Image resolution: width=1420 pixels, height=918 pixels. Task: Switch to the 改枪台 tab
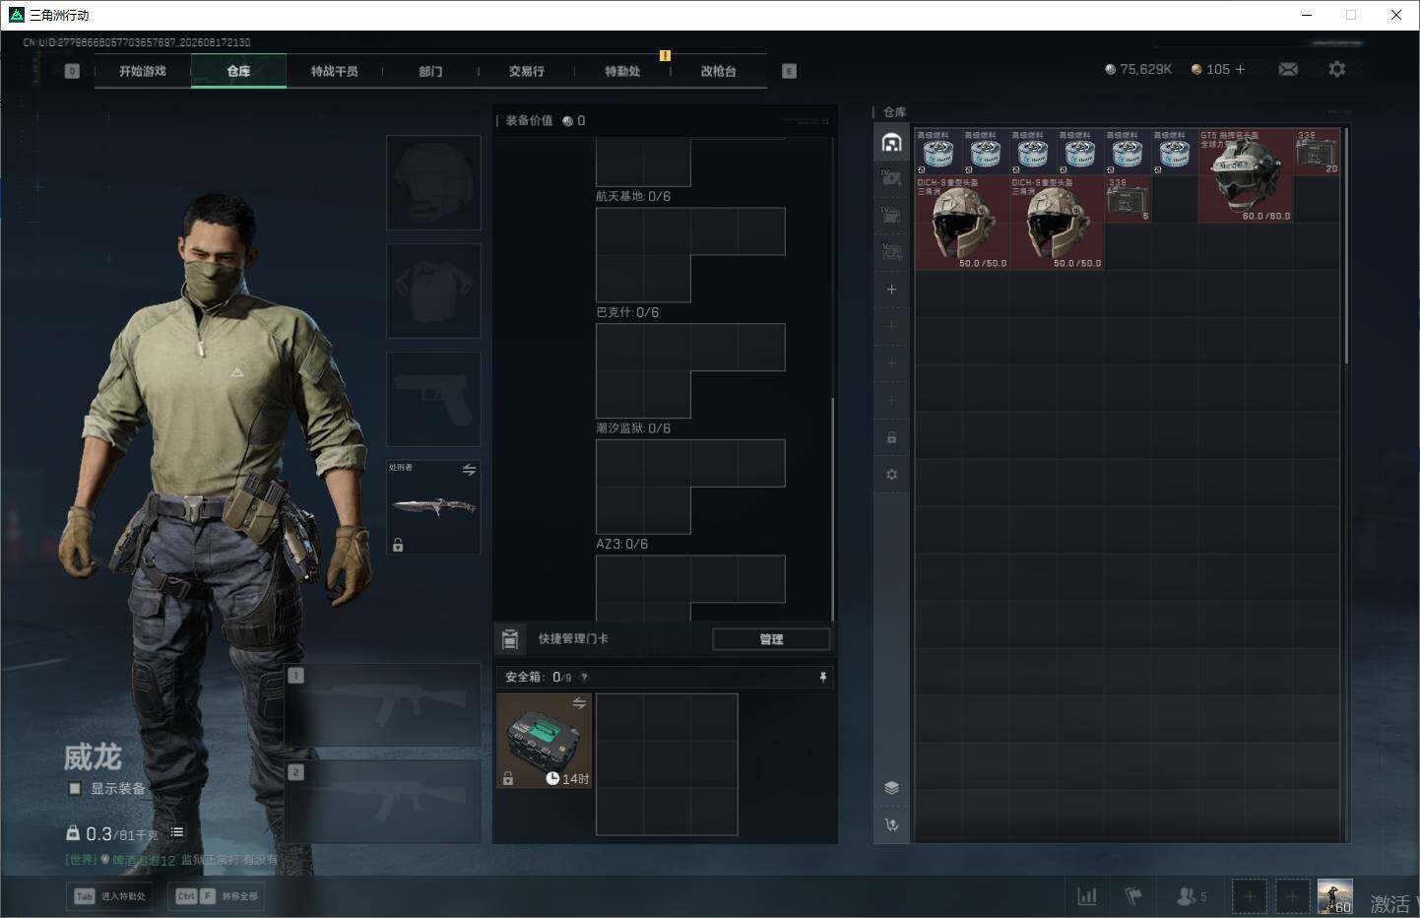pyautogui.click(x=718, y=71)
